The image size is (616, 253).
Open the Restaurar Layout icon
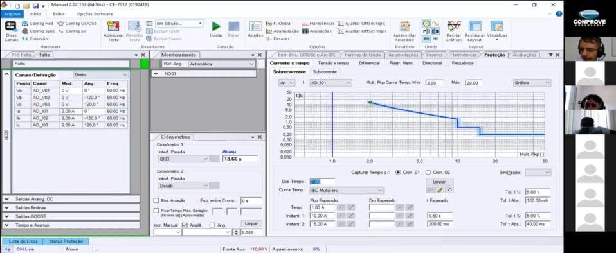[x=475, y=26]
